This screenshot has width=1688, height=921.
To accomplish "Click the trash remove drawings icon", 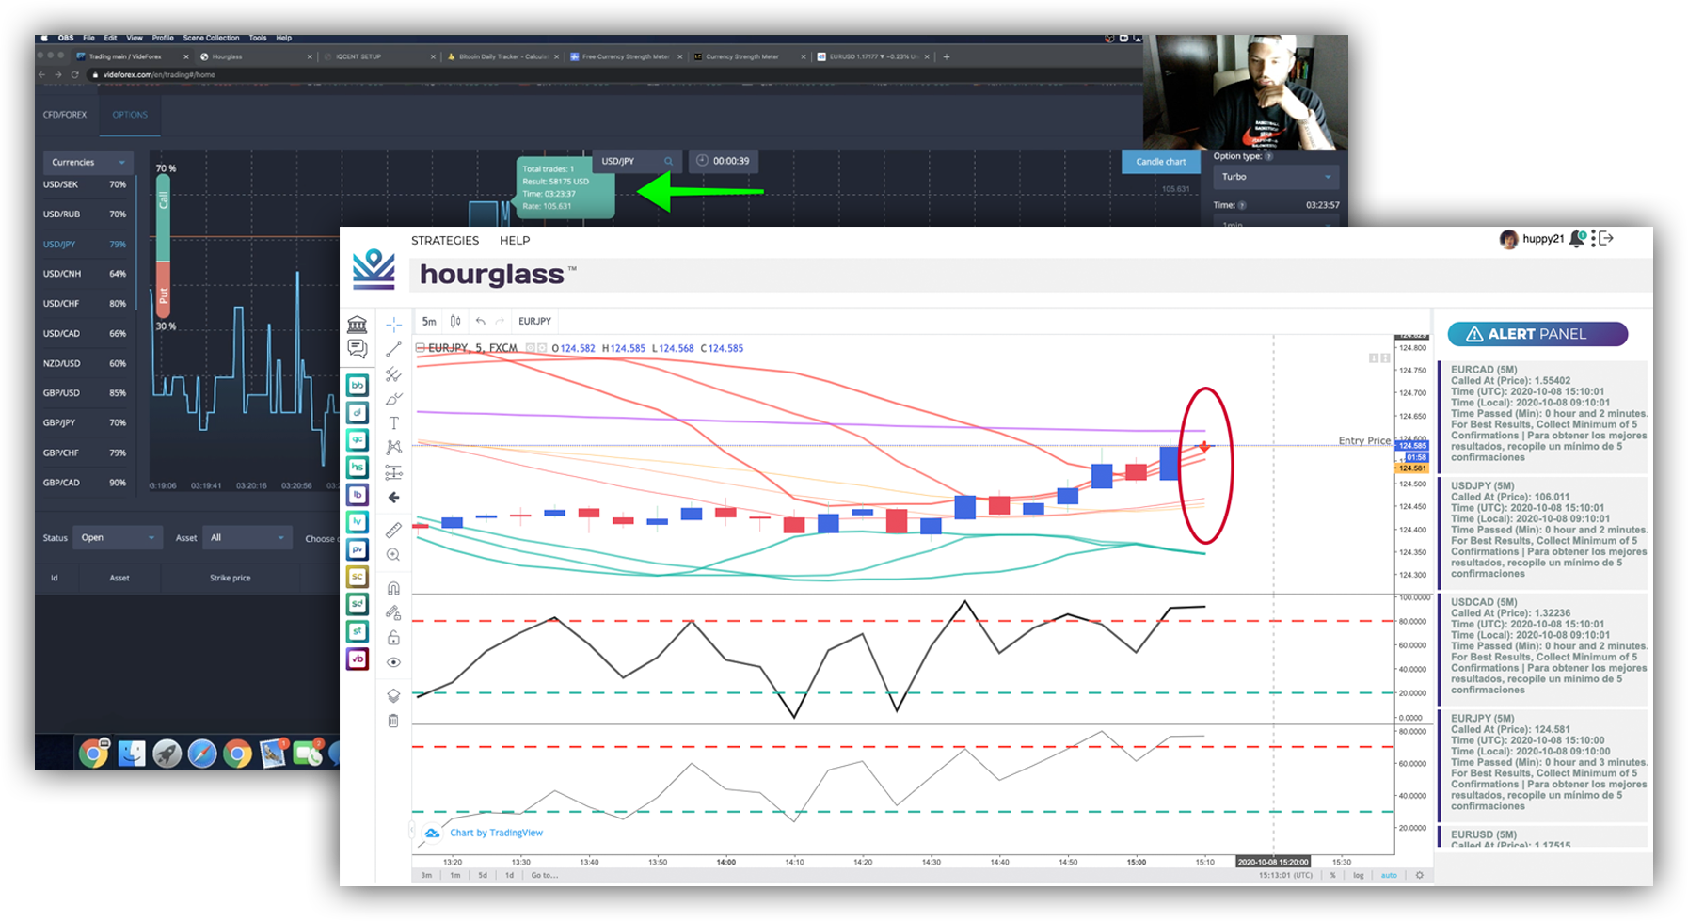I will click(394, 721).
